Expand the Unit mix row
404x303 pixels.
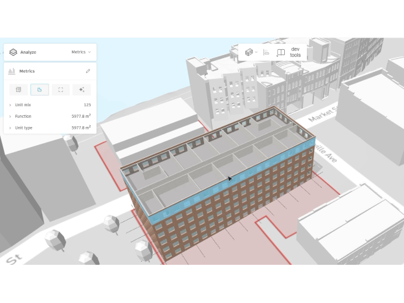tap(10, 105)
